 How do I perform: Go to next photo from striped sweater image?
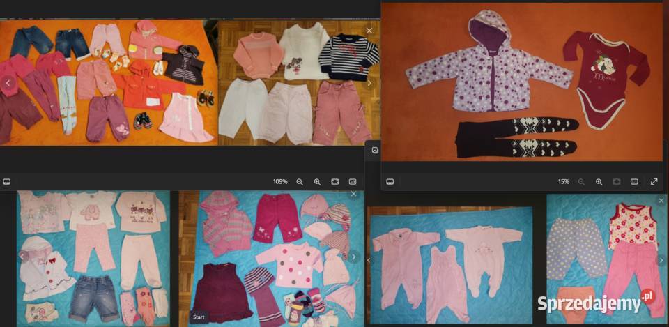[369, 83]
